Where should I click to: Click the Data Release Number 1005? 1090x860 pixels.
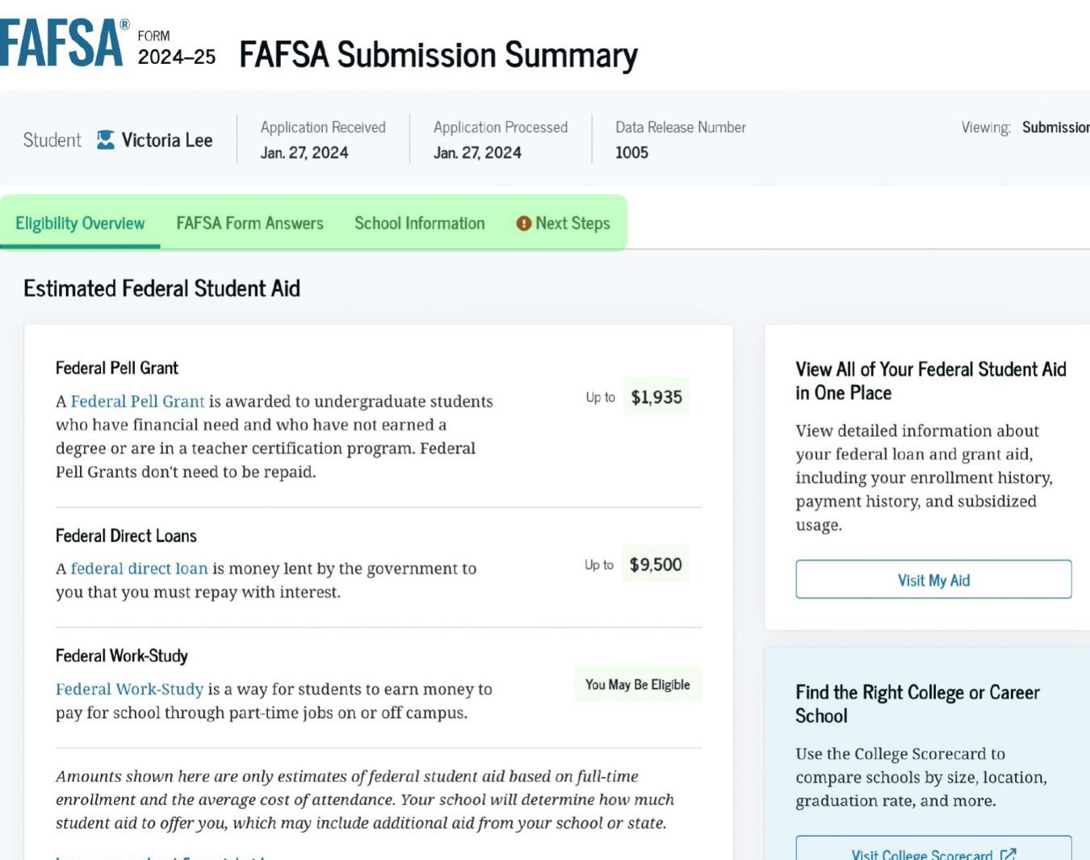[x=631, y=153]
